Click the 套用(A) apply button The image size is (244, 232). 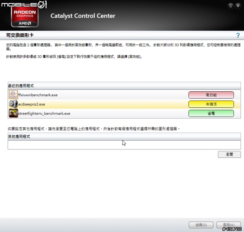(x=229, y=225)
